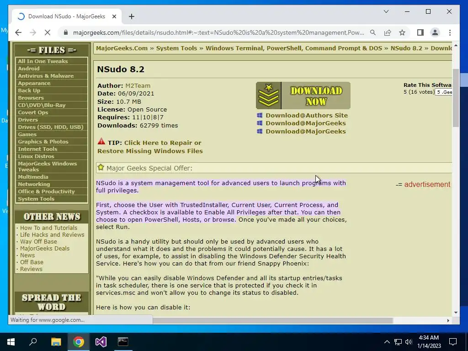468x351 pixels.
Task: Open Way Off Base link
Action: point(38,241)
